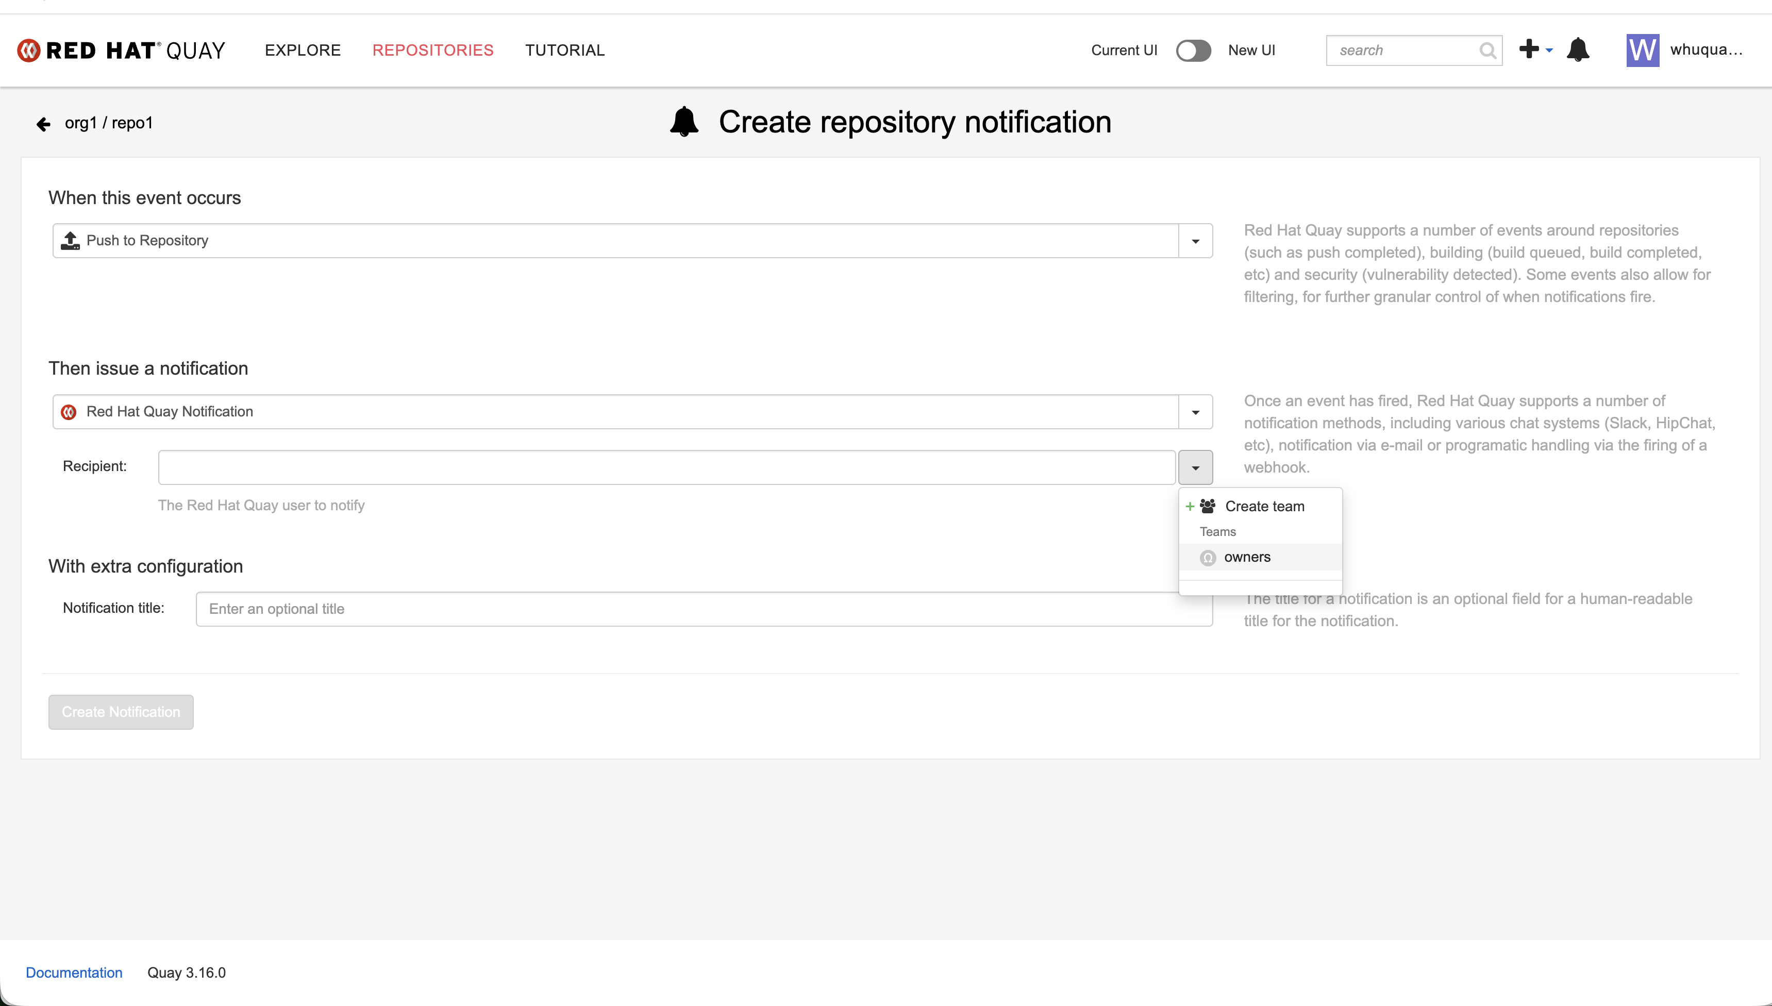The height and width of the screenshot is (1006, 1772).
Task: Click the Red Hat Quay logo
Action: click(x=121, y=51)
